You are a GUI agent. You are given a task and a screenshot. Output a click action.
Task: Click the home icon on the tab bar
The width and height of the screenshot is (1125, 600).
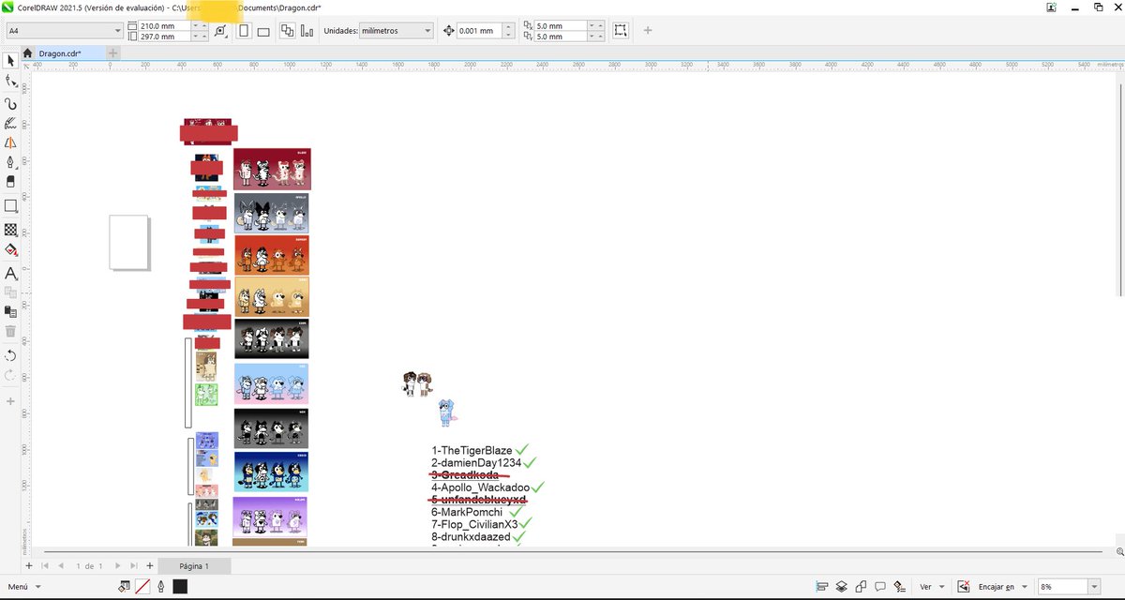pyautogui.click(x=28, y=53)
